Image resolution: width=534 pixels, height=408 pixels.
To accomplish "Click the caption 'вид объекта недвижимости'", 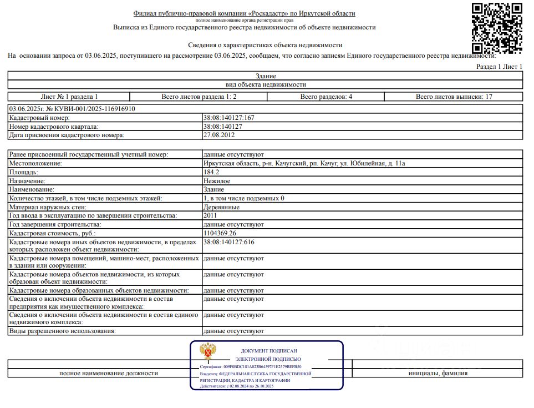I will [266, 84].
